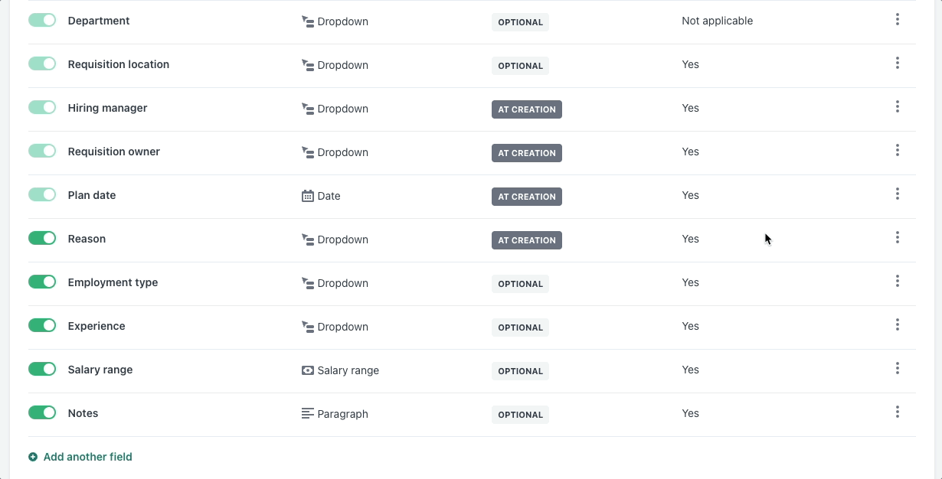Open the three-dot menu for Department
Screen dimensions: 942x479
pyautogui.click(x=897, y=20)
